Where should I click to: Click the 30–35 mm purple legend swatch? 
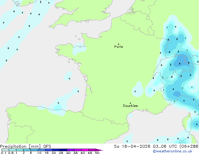70,150
